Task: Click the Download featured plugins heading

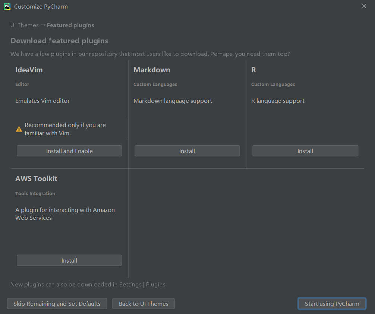Action: [x=59, y=41]
